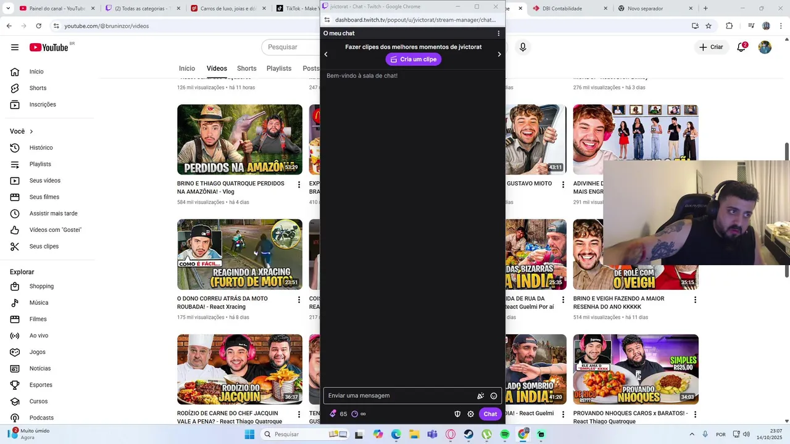This screenshot has height=444, width=790.
Task: Open Steam from the taskbar
Action: 468,434
